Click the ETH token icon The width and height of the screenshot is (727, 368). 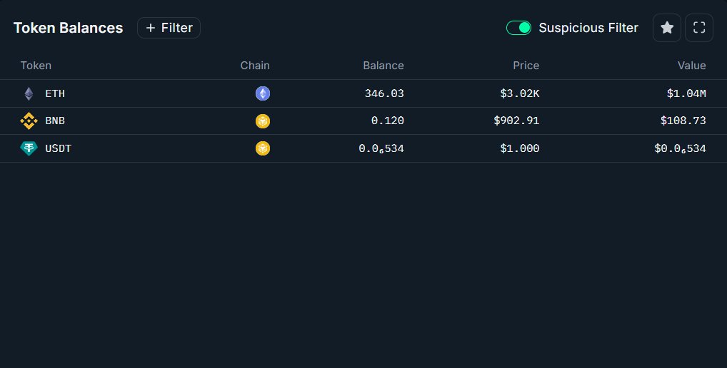pyautogui.click(x=29, y=93)
